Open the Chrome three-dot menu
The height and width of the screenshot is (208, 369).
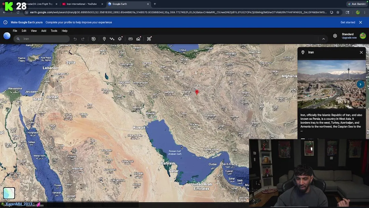[x=365, y=12]
